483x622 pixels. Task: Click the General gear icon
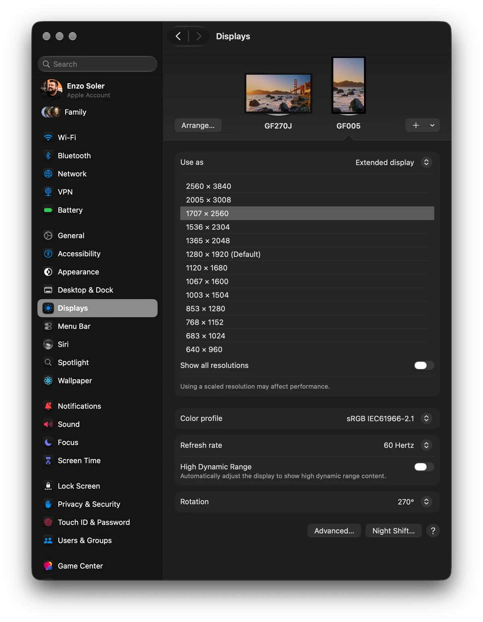(48, 236)
